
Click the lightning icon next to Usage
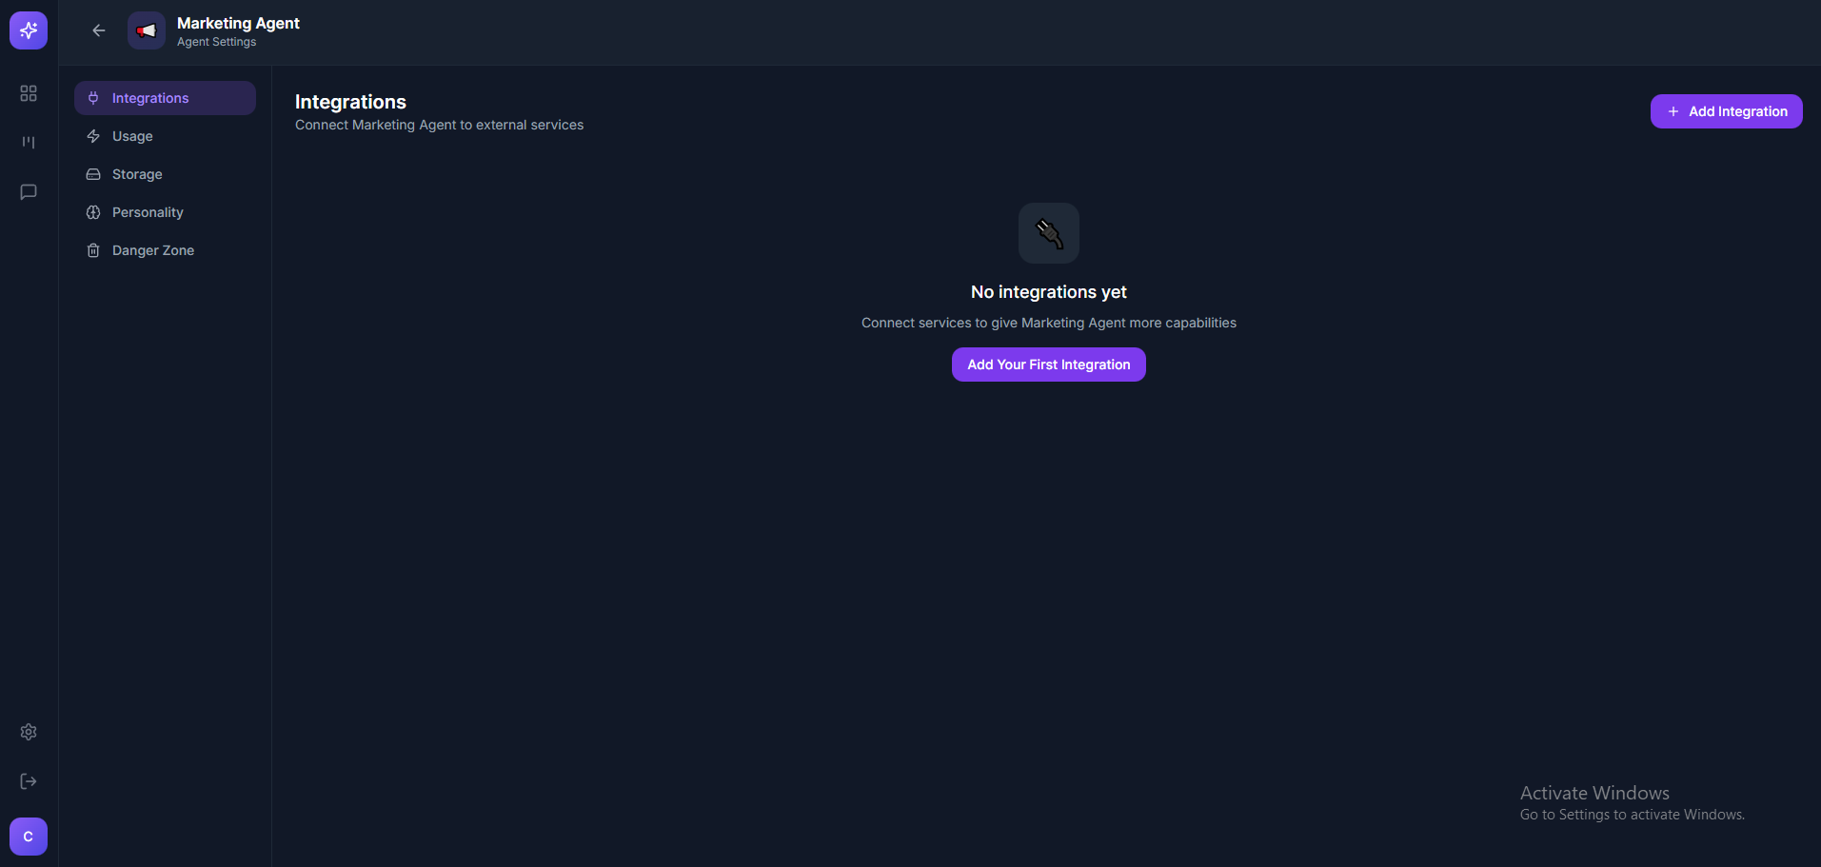[92, 135]
